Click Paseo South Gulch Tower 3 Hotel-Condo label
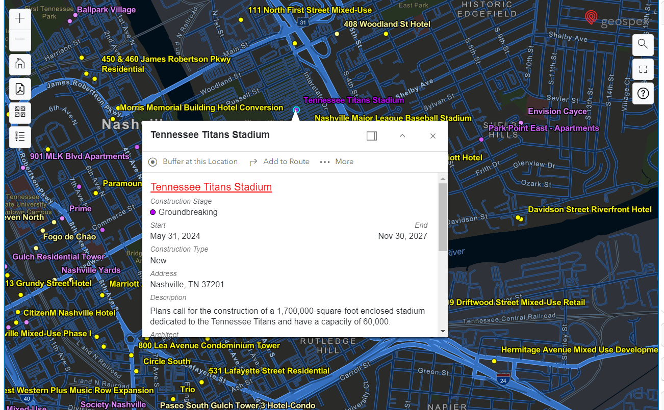Image resolution: width=664 pixels, height=410 pixels. point(238,406)
